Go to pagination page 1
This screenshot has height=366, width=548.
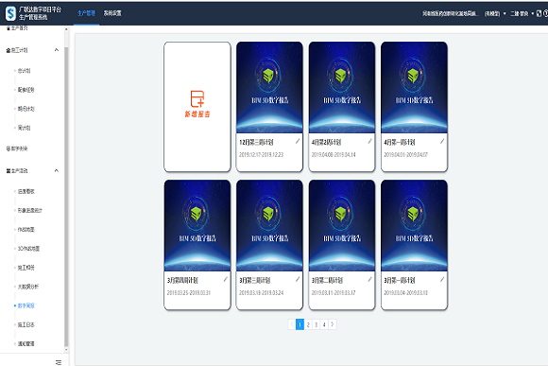click(x=300, y=324)
